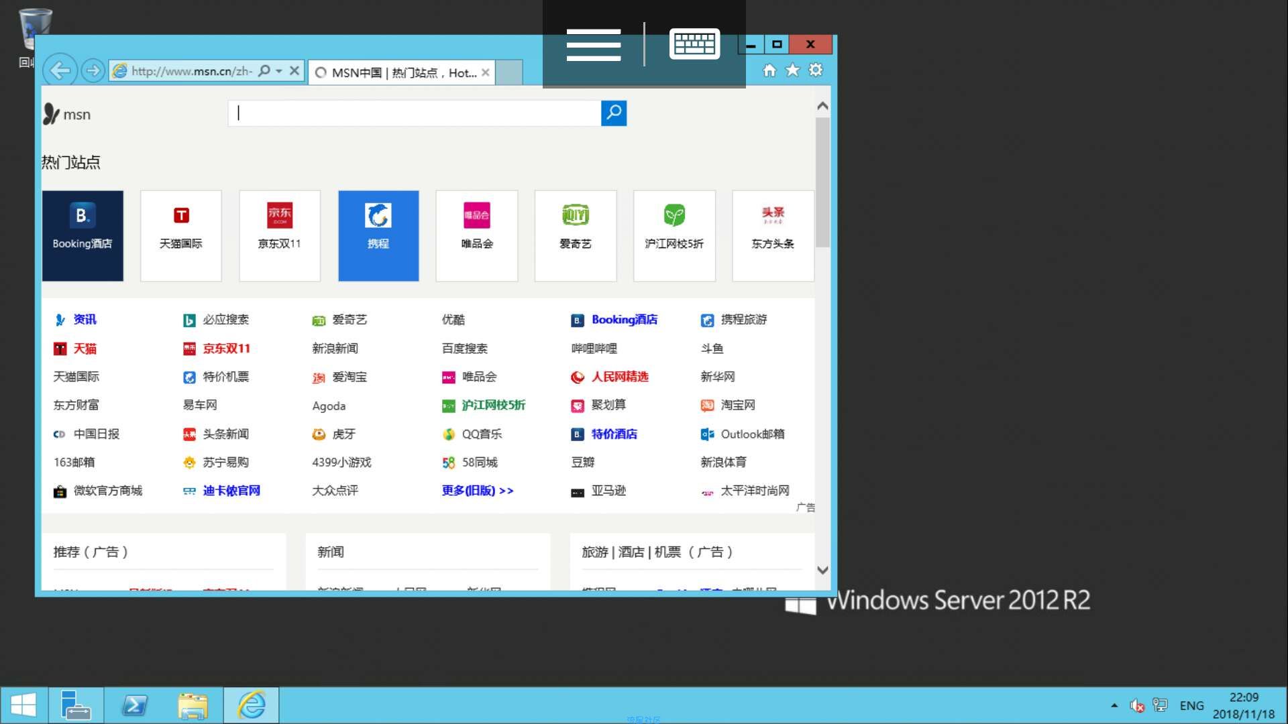This screenshot has width=1288, height=724.
Task: Click the network tray icon
Action: (x=1160, y=705)
